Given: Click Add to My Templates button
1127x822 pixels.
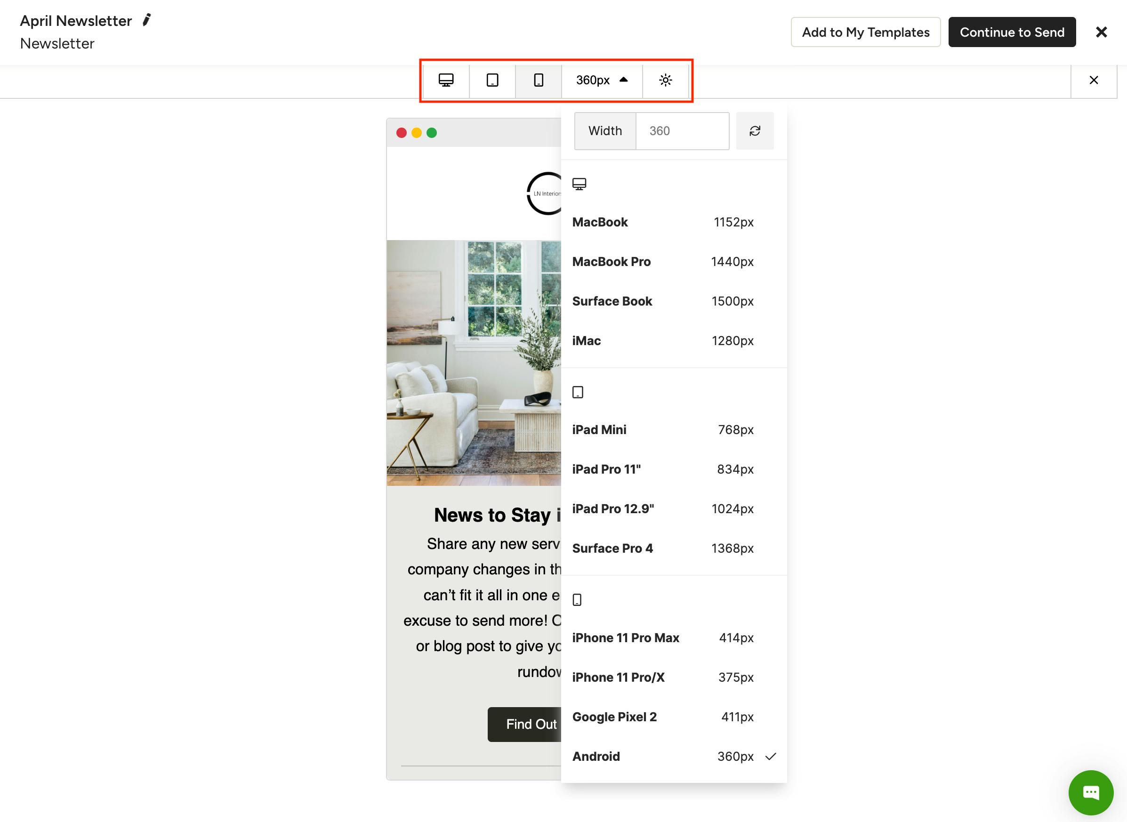Looking at the screenshot, I should click(x=865, y=32).
